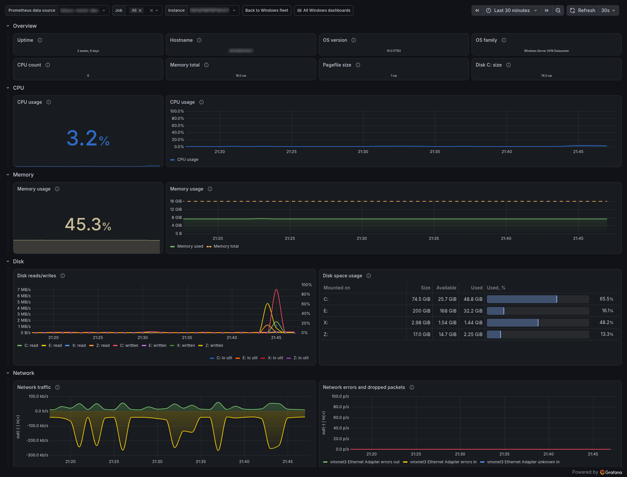627x477 pixels.
Task: Open the 30s refresh interval dropdown
Action: 608,10
